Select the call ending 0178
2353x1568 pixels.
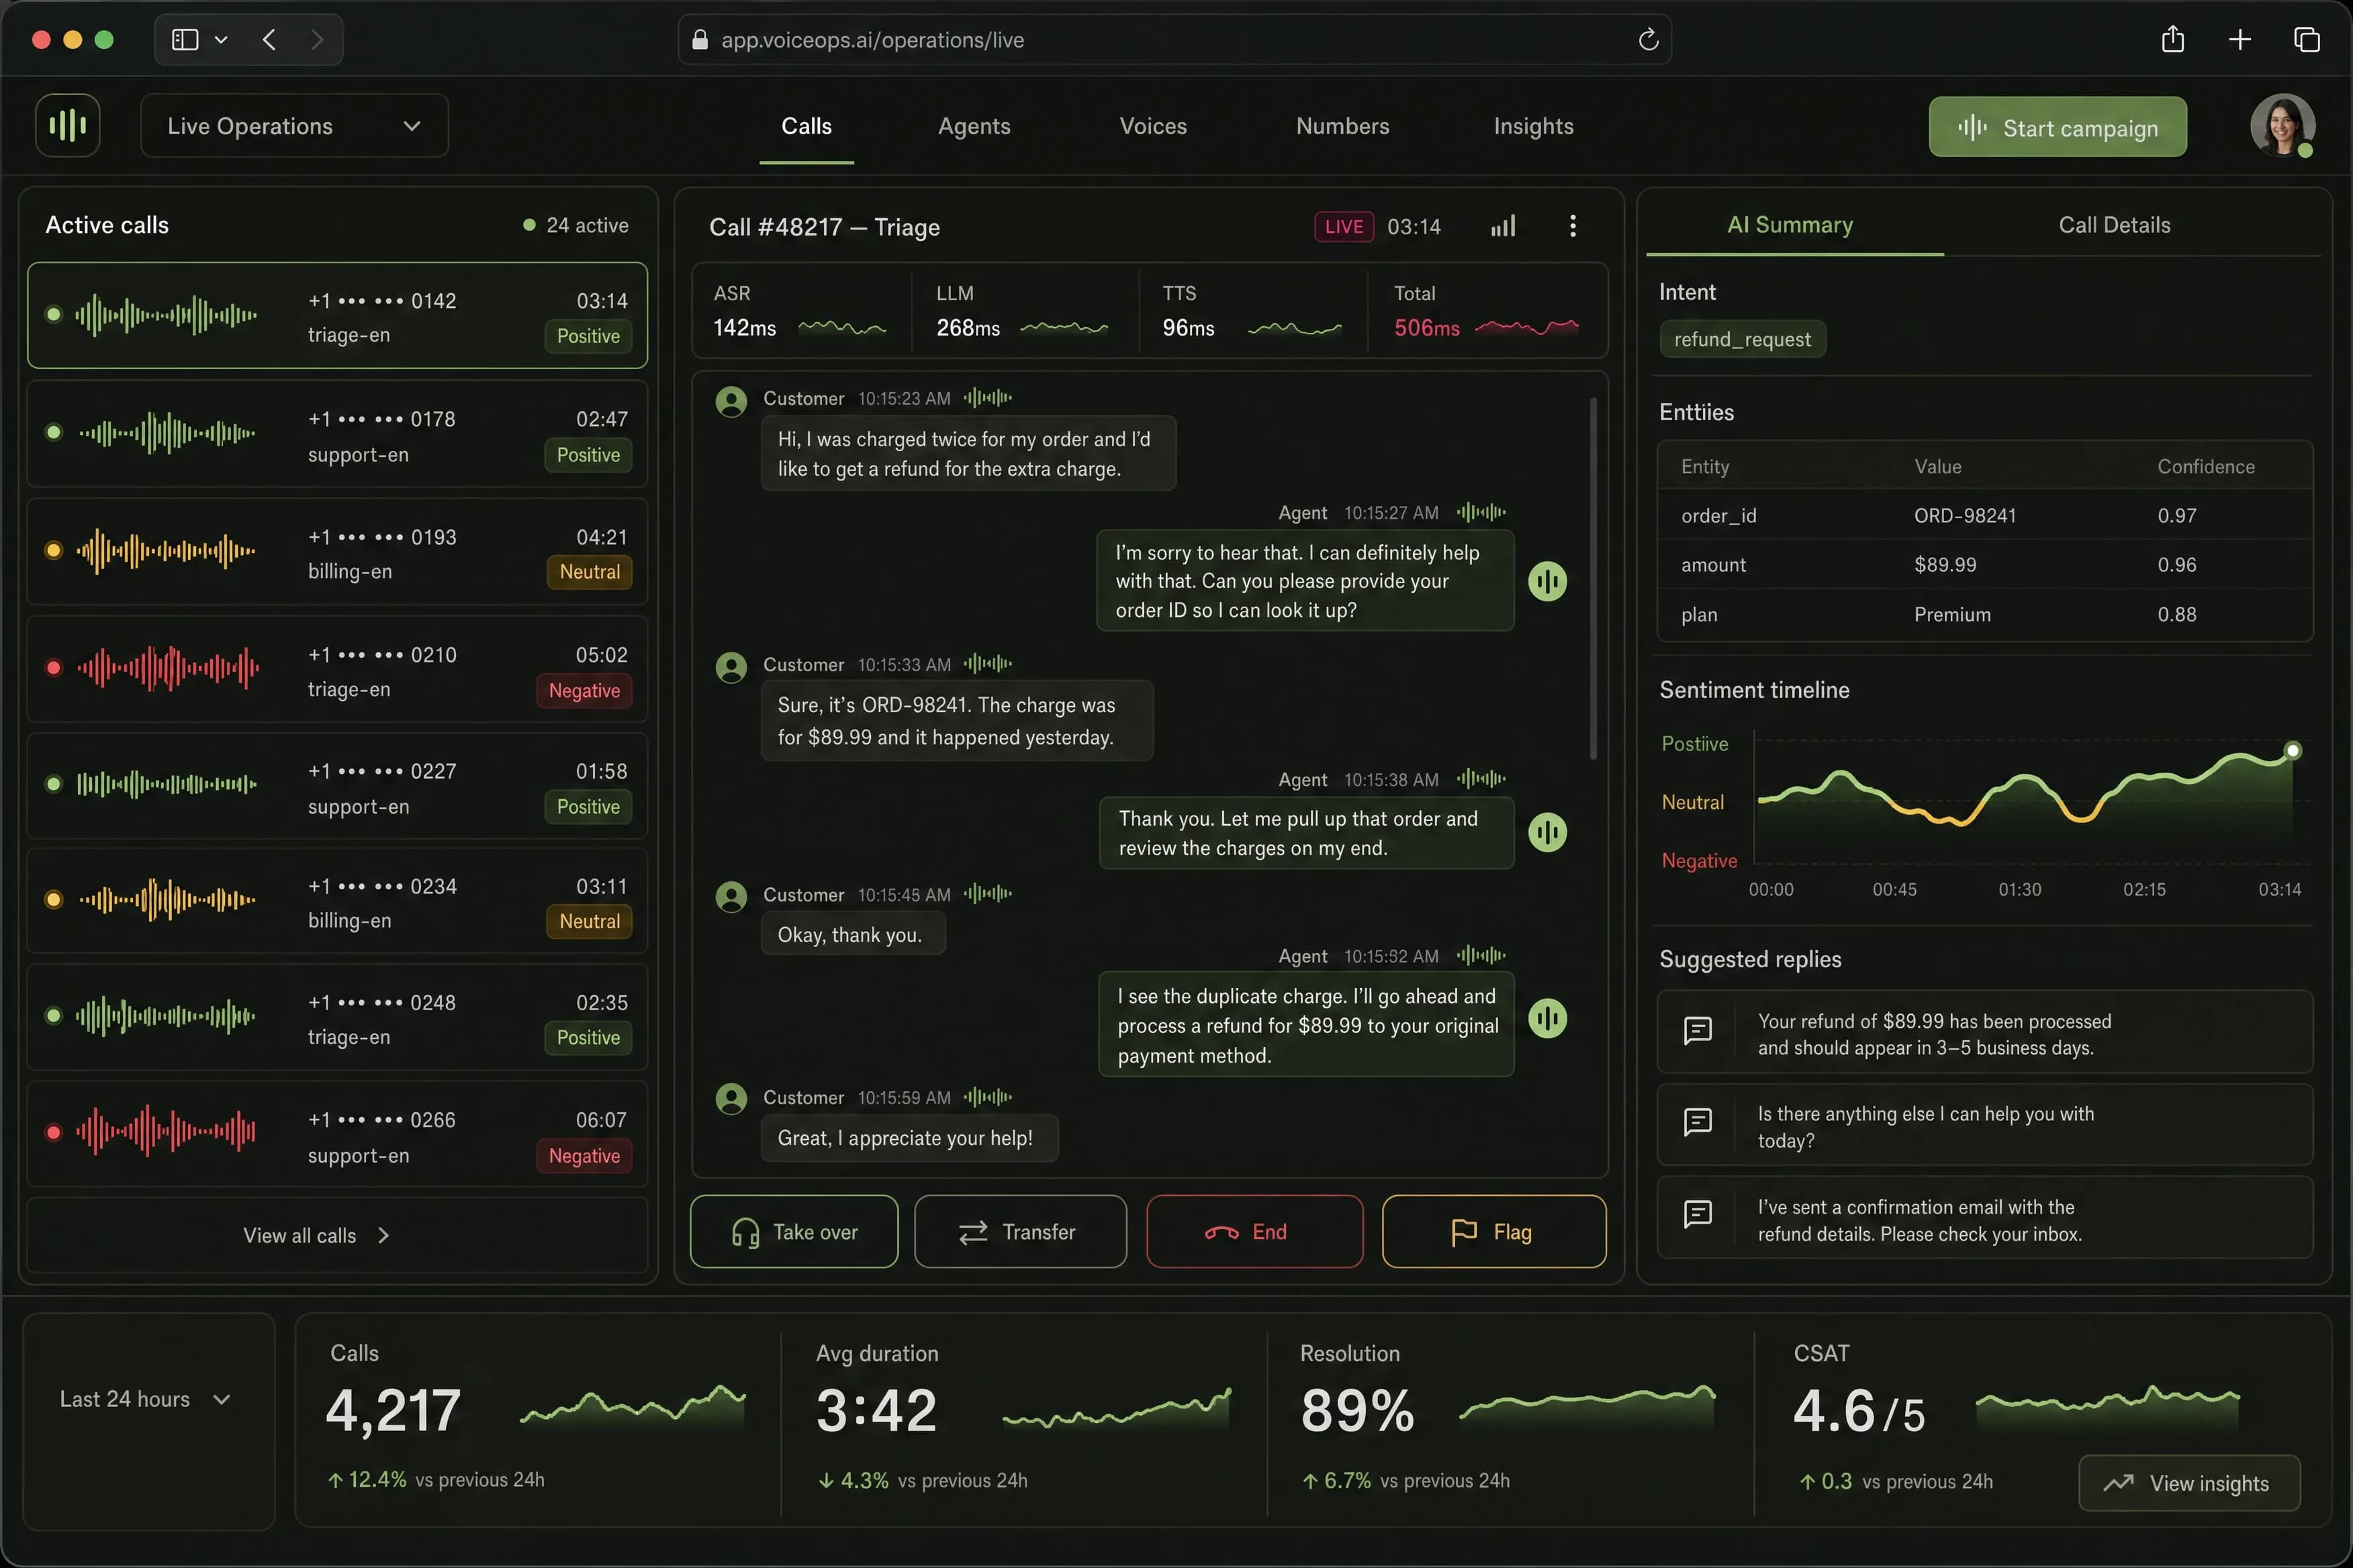(337, 434)
